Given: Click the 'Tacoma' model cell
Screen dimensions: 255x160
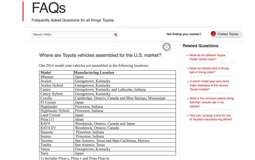Looking at the screenshot, I should 57,141.
